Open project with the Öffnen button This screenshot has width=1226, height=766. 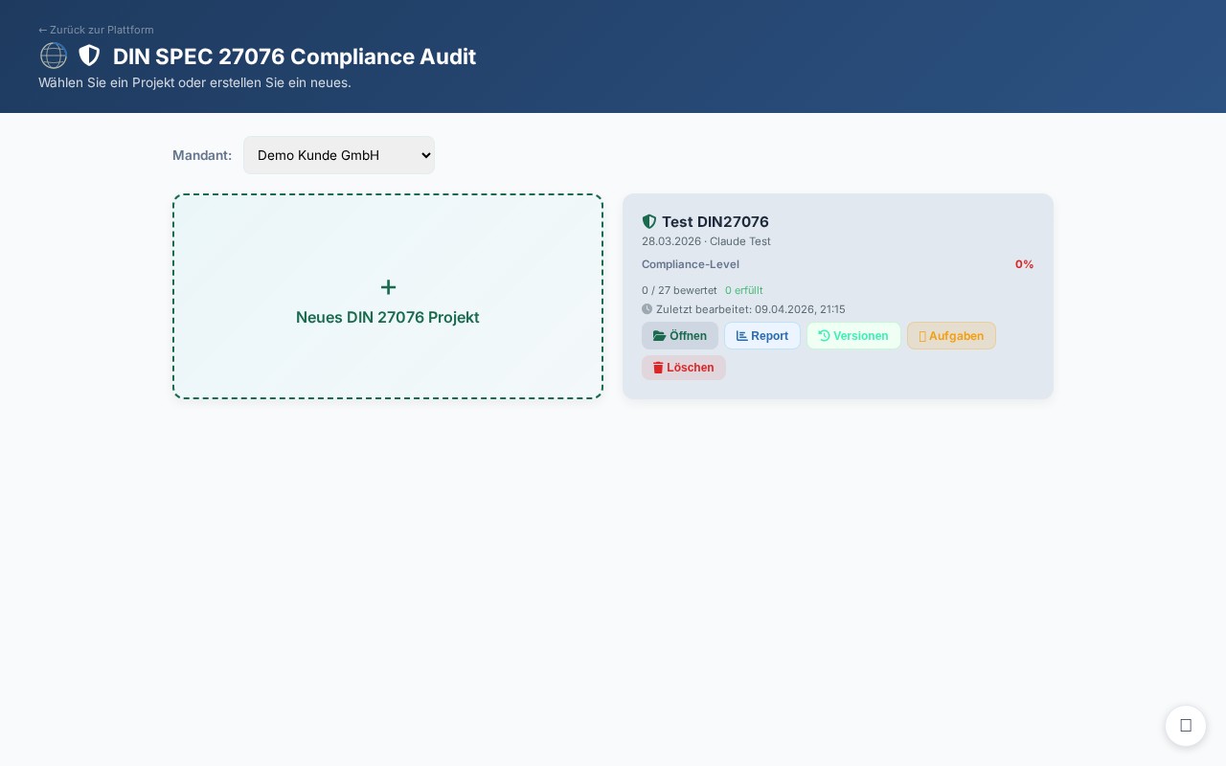click(680, 336)
